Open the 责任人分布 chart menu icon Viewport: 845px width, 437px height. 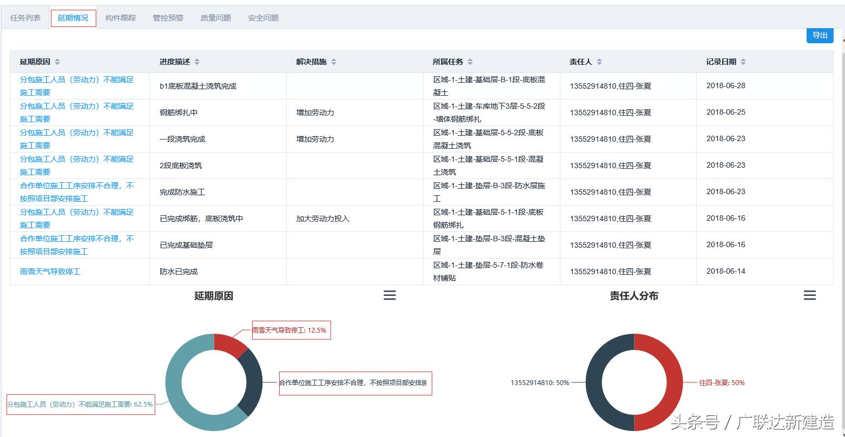pyautogui.click(x=809, y=295)
